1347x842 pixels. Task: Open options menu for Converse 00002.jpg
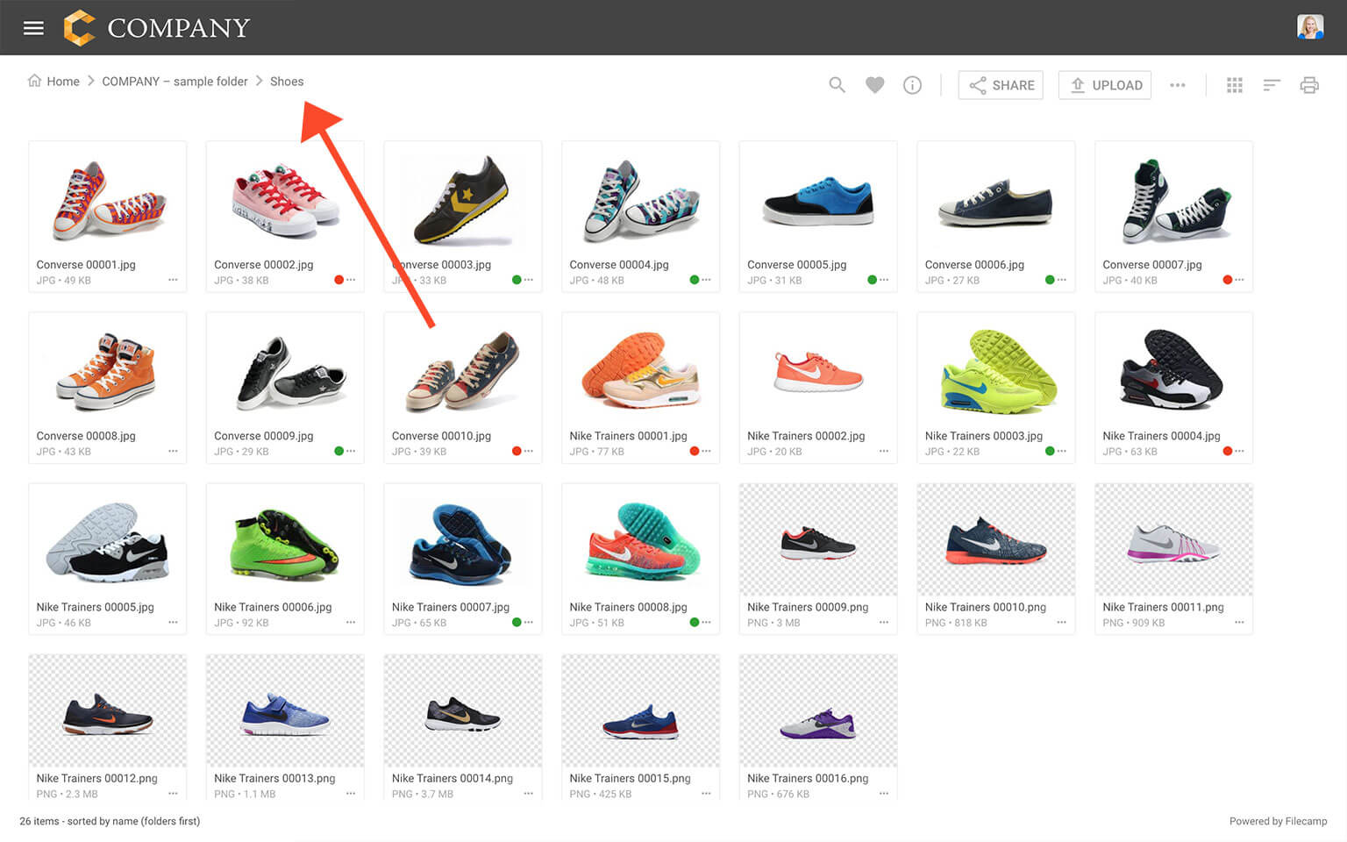coord(351,280)
